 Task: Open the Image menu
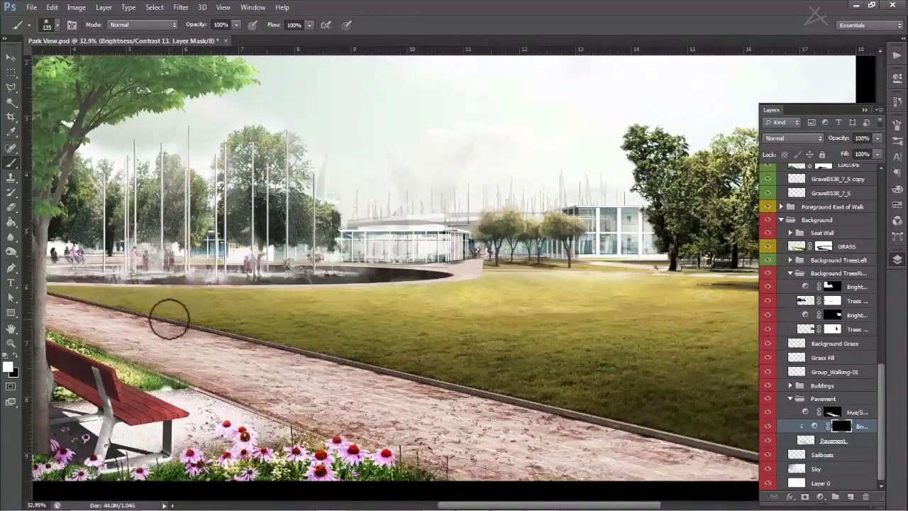point(76,7)
